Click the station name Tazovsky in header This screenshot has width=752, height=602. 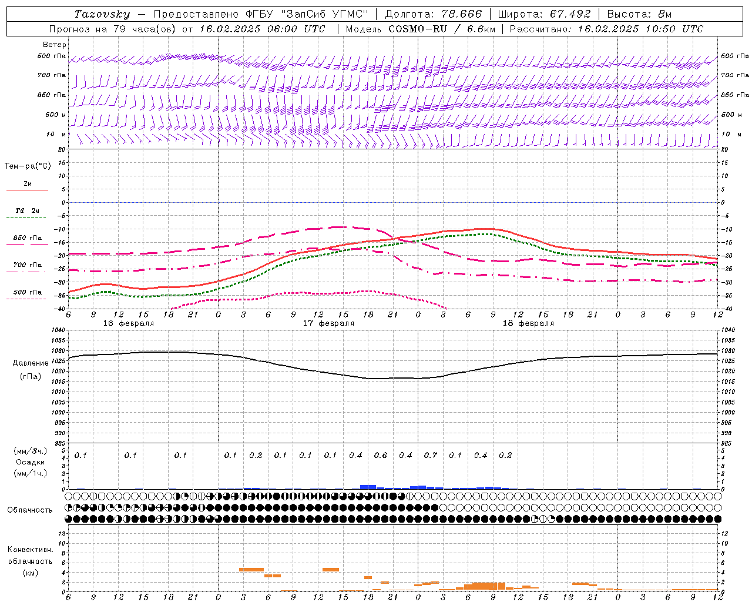click(x=102, y=14)
